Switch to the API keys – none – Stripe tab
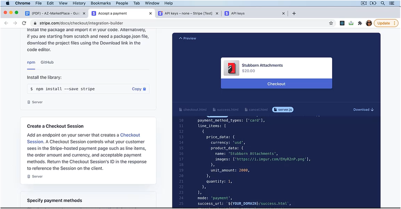Screen dimensions: 401x209 coord(188,14)
